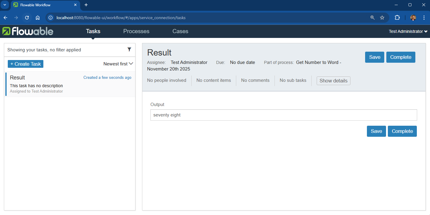Click the Flowable logo
The width and height of the screenshot is (430, 215).
coord(28,31)
